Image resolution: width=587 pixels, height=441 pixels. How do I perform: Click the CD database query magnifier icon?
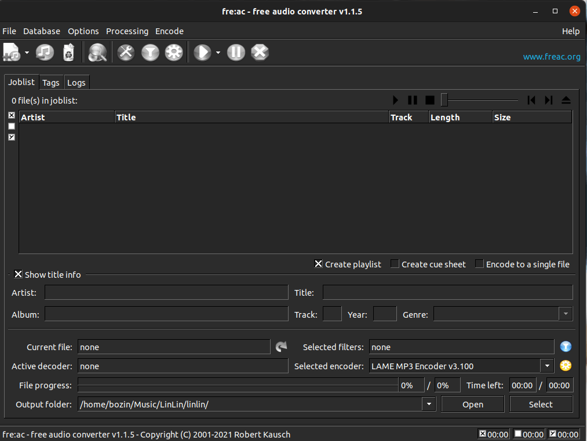[97, 53]
